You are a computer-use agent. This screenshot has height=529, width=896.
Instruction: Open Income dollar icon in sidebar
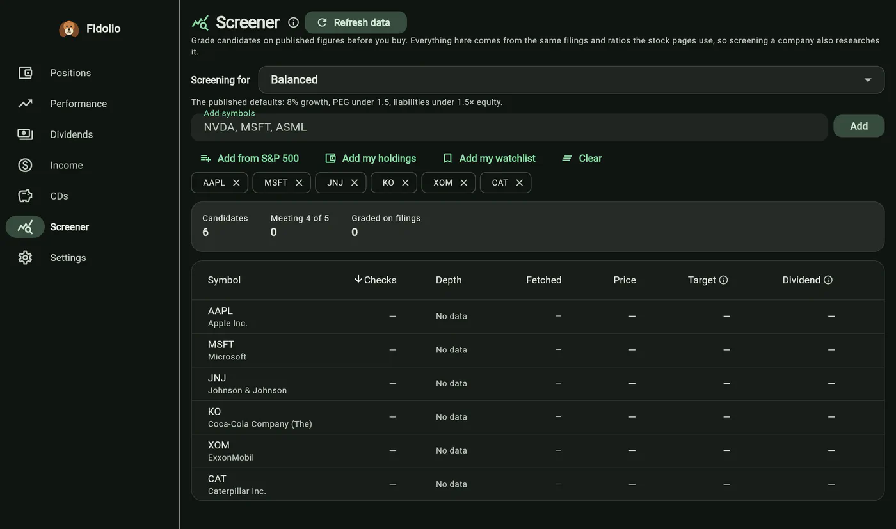click(25, 165)
